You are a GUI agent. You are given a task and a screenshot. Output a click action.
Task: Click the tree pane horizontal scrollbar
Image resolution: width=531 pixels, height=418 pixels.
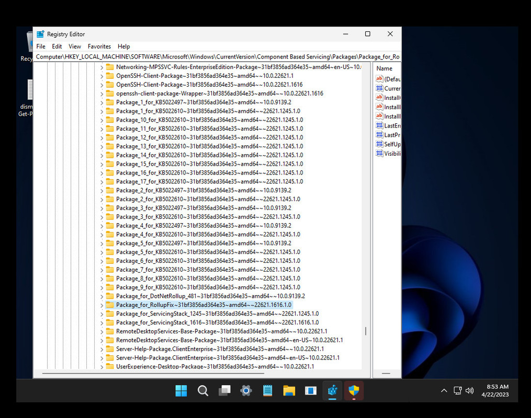coord(153,374)
